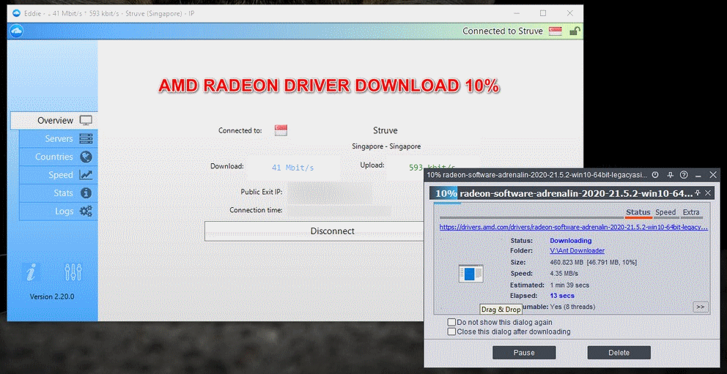Open the drivers.amd.com download URL link
Screen dimensions: 727x374
(x=574, y=228)
